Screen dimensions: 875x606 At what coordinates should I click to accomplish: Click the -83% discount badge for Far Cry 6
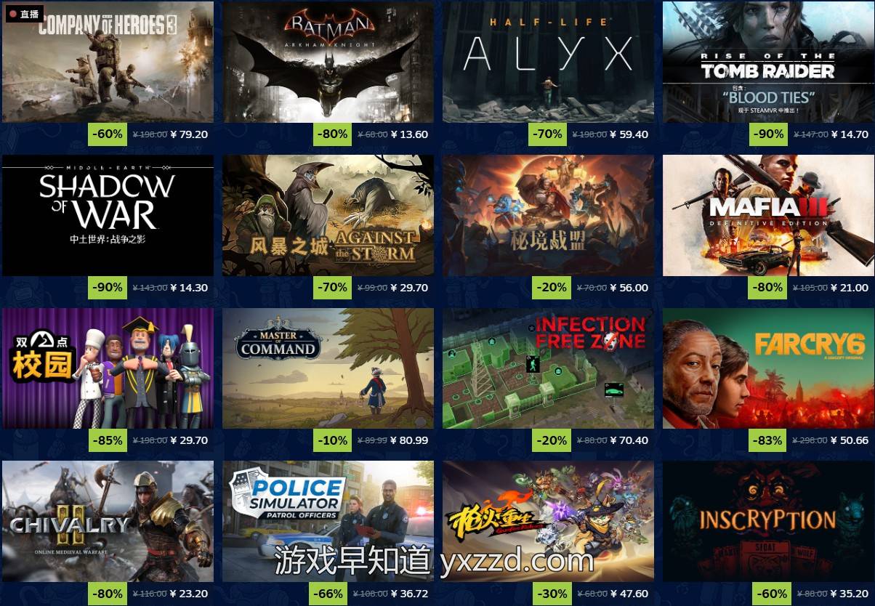point(768,440)
